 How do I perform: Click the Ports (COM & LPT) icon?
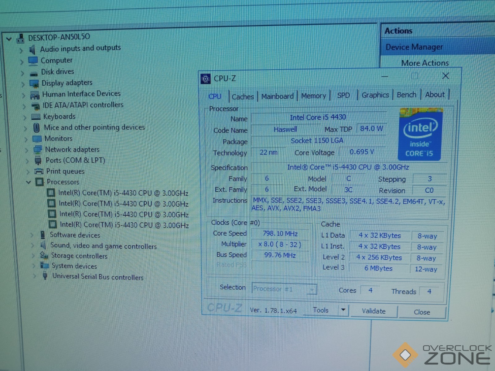click(x=38, y=160)
